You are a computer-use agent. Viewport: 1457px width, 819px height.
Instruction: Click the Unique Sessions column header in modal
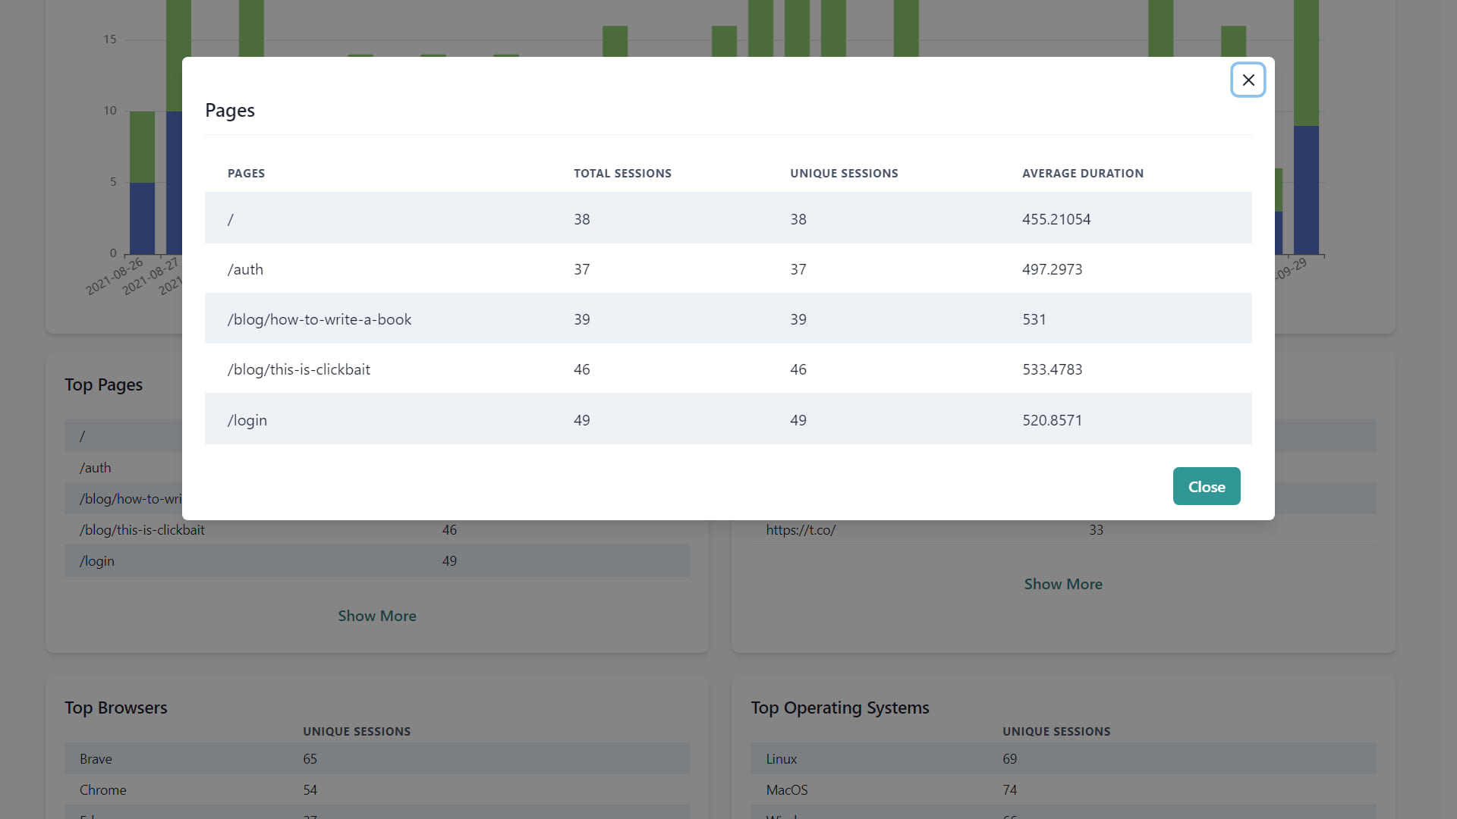844,173
